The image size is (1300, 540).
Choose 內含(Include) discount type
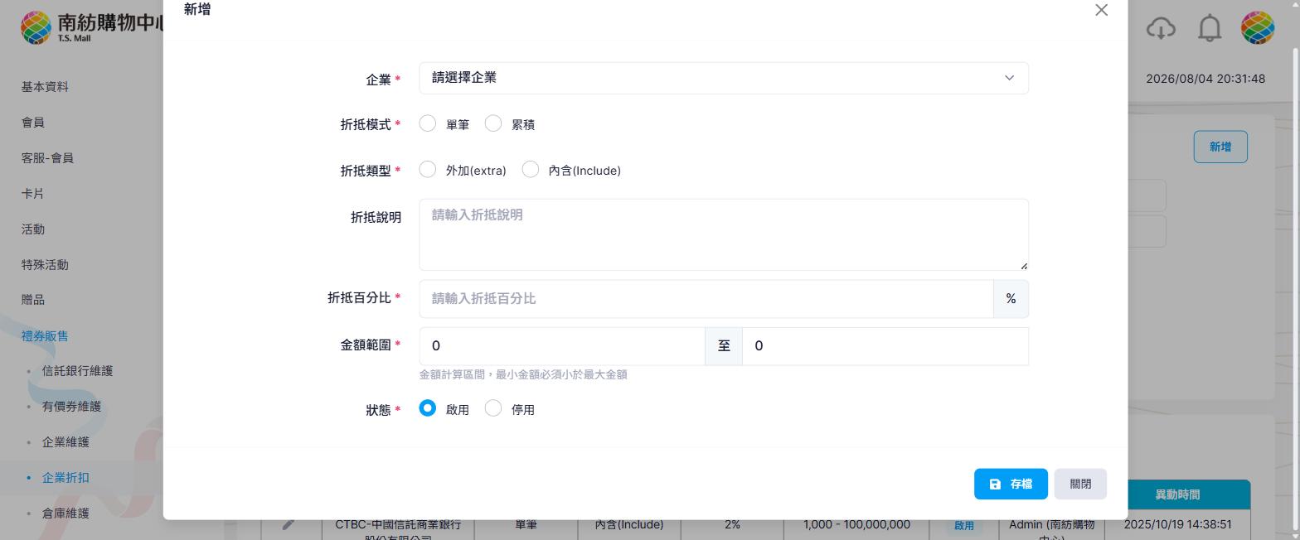[530, 170]
